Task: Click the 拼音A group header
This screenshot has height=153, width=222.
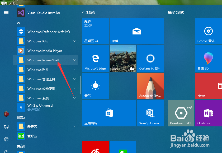Action: [x=21, y=118]
